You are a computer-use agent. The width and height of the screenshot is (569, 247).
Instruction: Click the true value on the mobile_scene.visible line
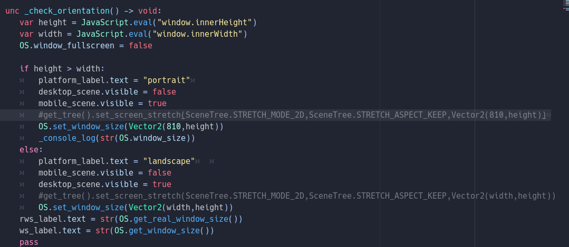(157, 104)
